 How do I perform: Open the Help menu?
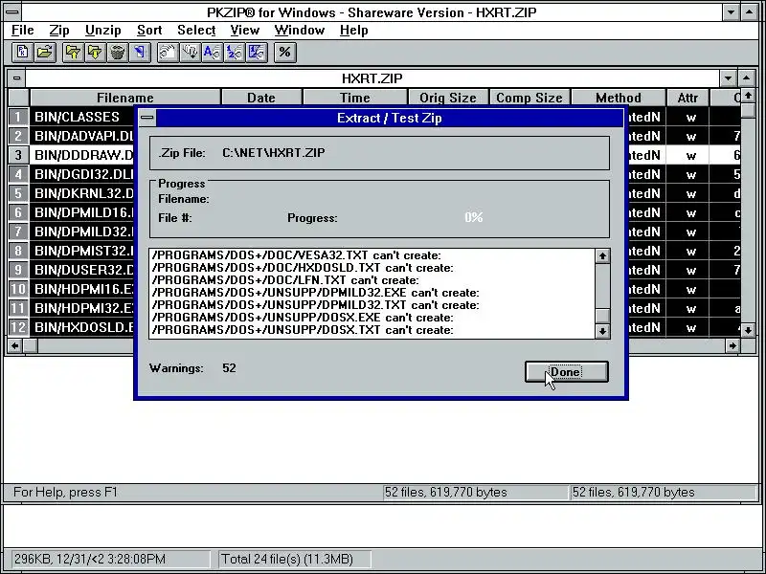353,31
